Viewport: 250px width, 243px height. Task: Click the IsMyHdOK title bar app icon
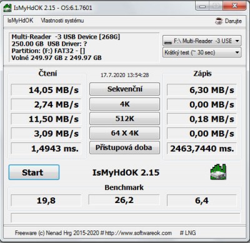[7, 7]
